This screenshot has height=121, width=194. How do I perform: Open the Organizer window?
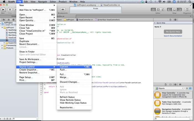point(187,9)
